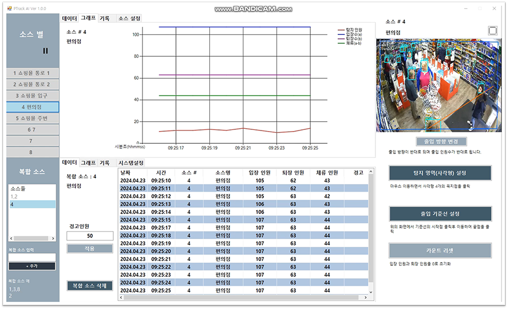Select table row with time 09:25:24
The image size is (508, 309).
tap(244, 283)
